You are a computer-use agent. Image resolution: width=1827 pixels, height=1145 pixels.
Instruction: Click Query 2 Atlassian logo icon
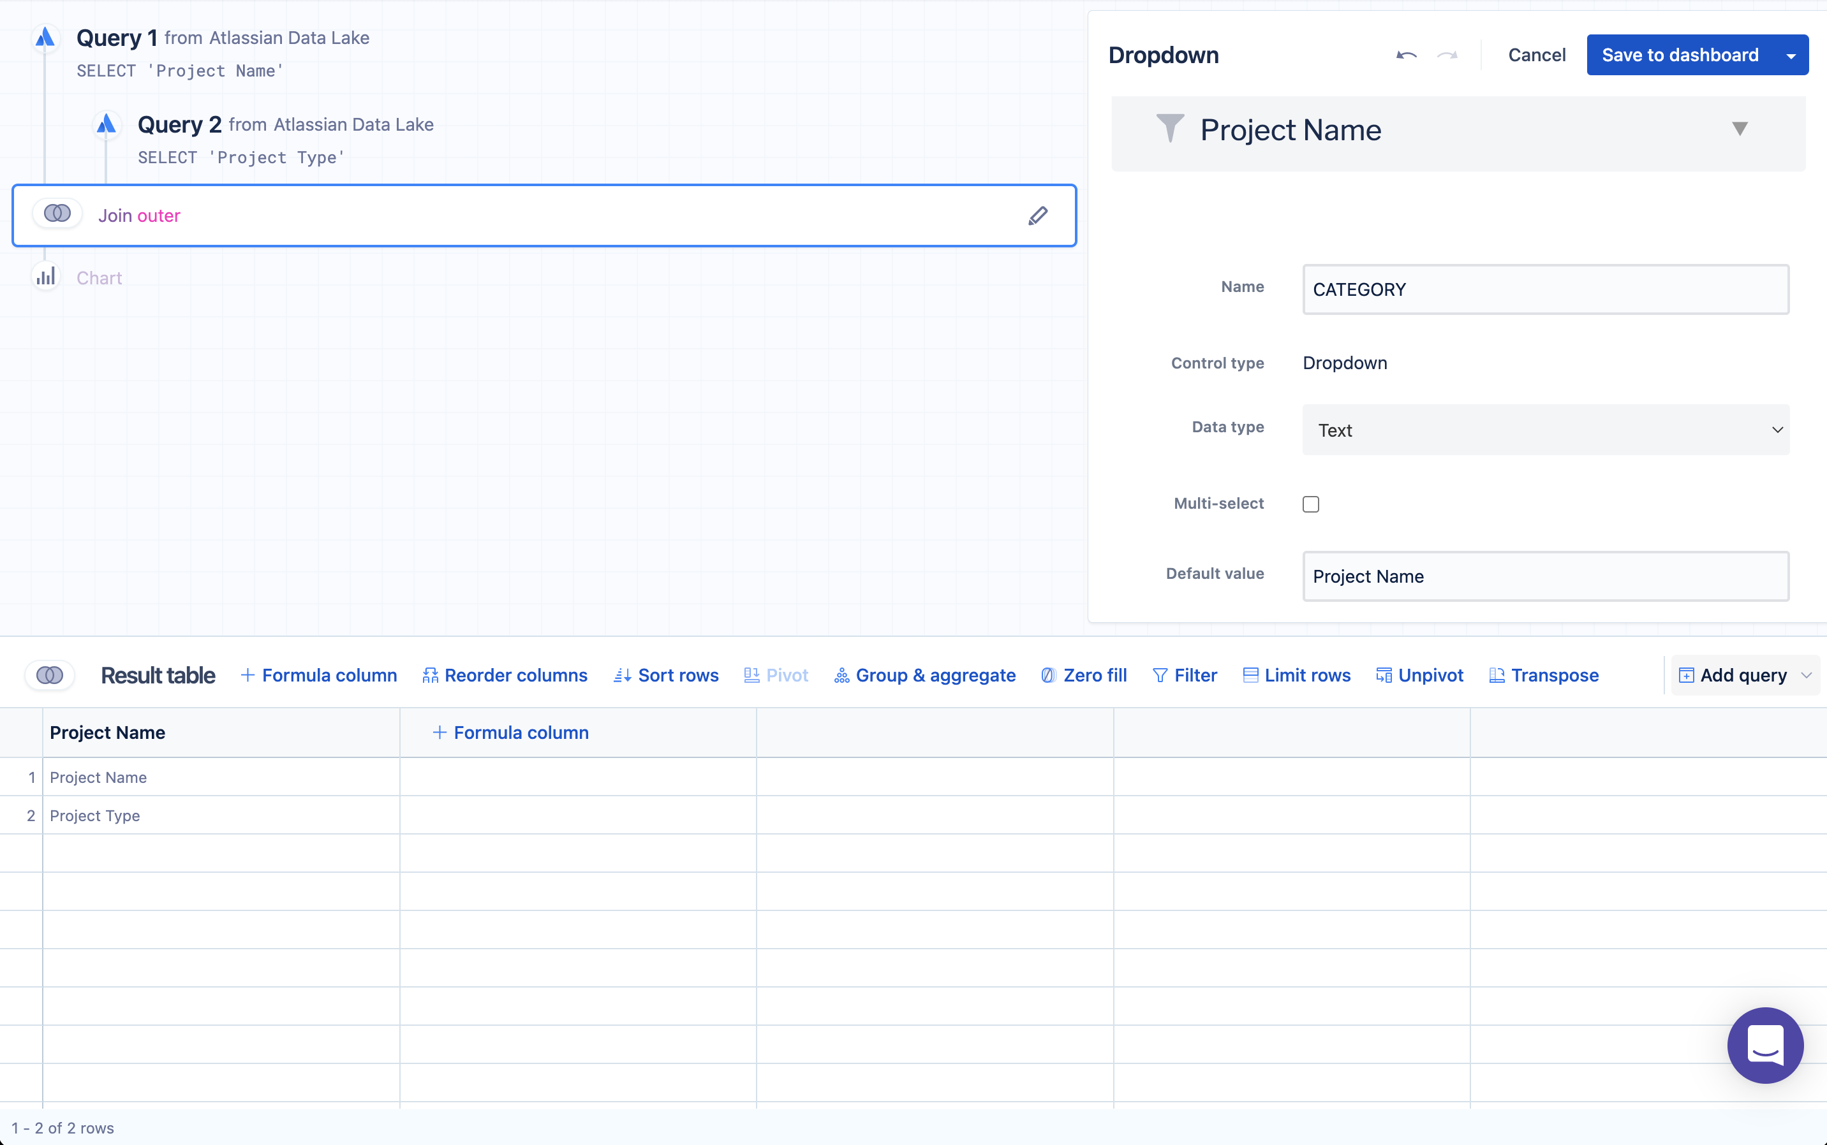[106, 124]
